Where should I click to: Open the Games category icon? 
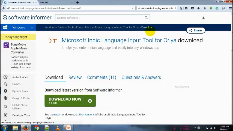pos(6,84)
